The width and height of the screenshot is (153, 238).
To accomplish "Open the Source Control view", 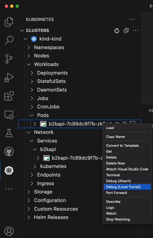I will coord(9,59).
